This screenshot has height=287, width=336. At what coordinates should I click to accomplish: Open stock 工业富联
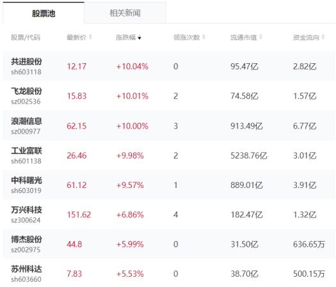coord(26,151)
